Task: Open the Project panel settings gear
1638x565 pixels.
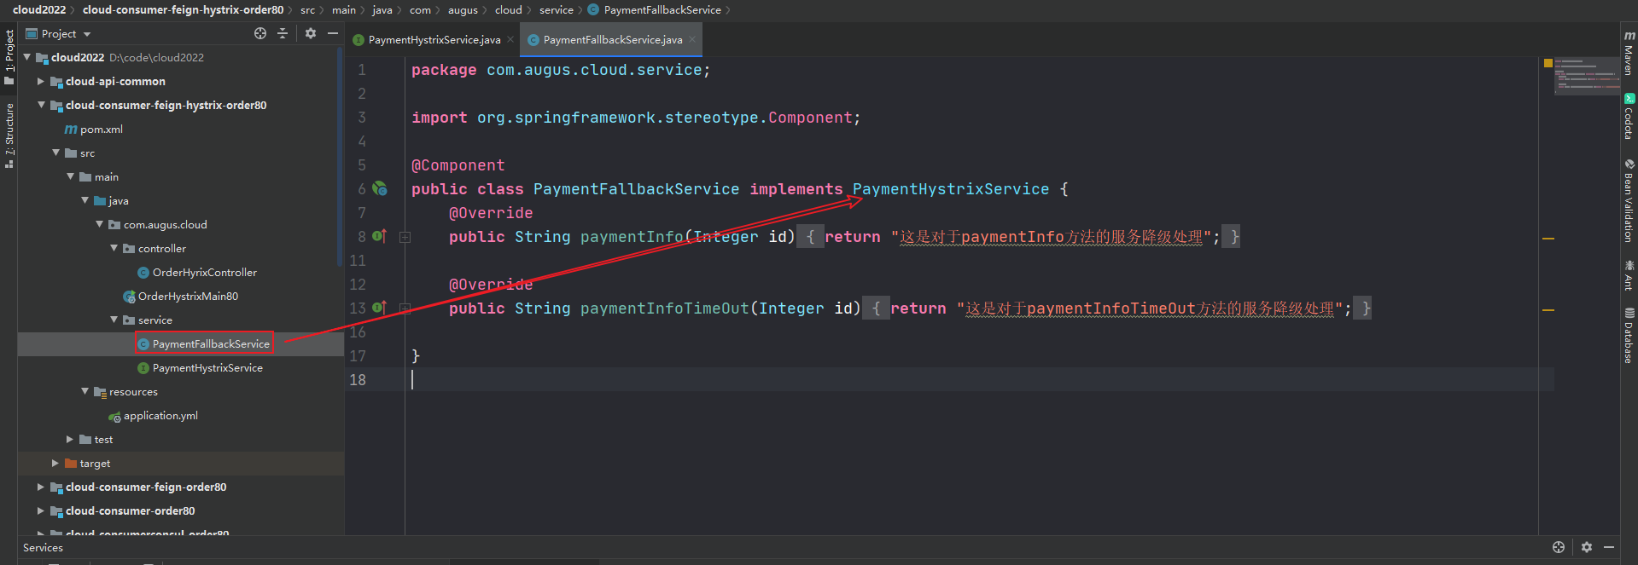Action: point(311,33)
